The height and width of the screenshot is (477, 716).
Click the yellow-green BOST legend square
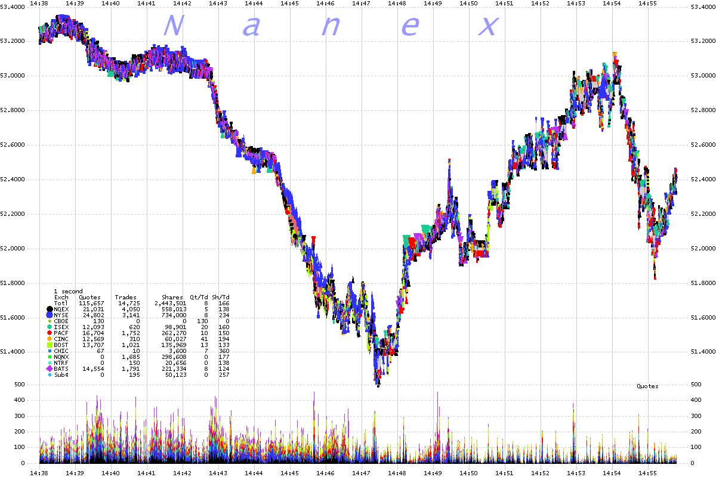click(x=49, y=345)
